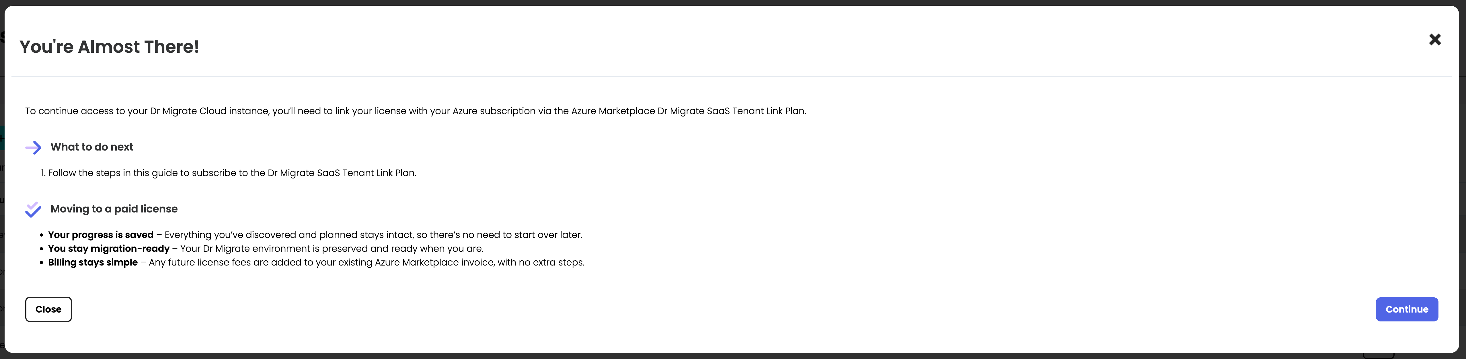
Task: Dismiss the dialog with the X icon
Action: 1435,39
